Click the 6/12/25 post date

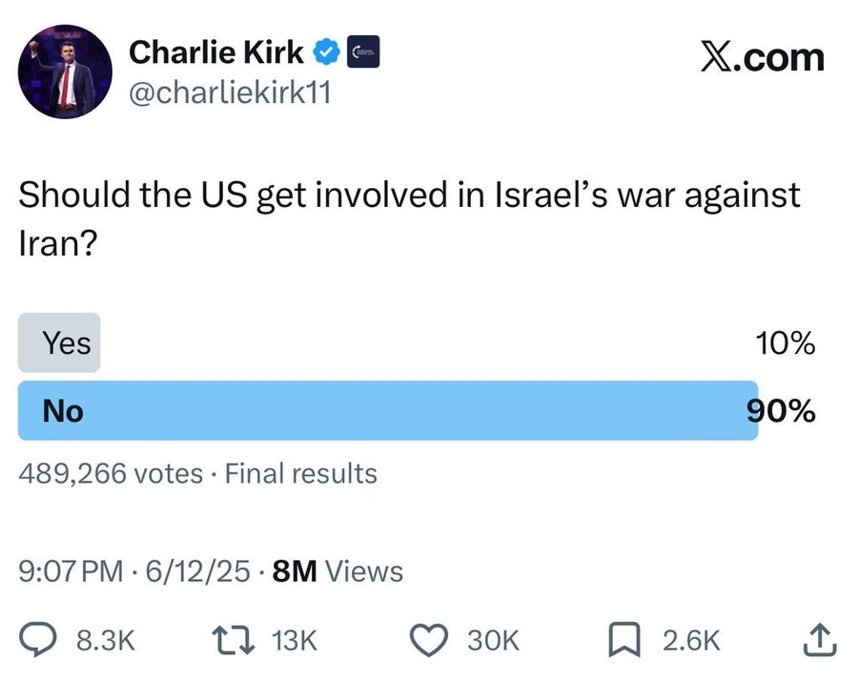pos(198,571)
